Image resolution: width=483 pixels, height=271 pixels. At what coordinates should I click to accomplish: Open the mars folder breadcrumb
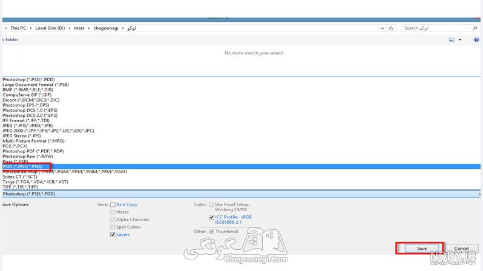[79, 28]
